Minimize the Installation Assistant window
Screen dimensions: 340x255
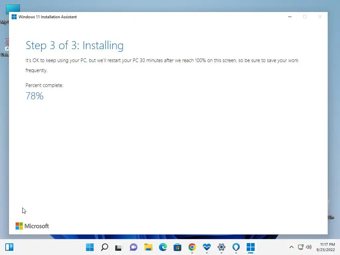(x=290, y=17)
